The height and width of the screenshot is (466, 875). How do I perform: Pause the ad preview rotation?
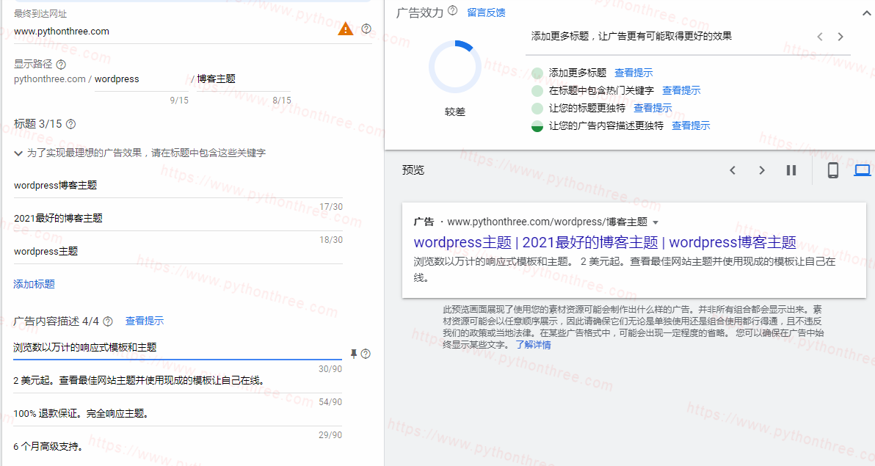pos(791,170)
